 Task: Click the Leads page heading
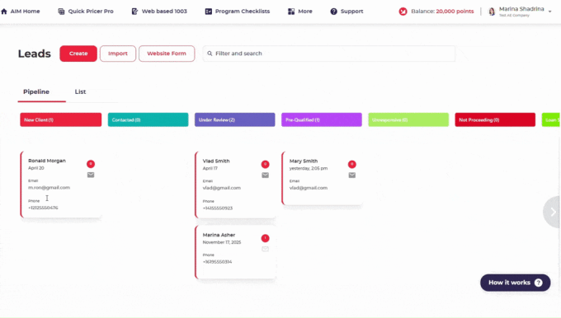pyautogui.click(x=35, y=54)
